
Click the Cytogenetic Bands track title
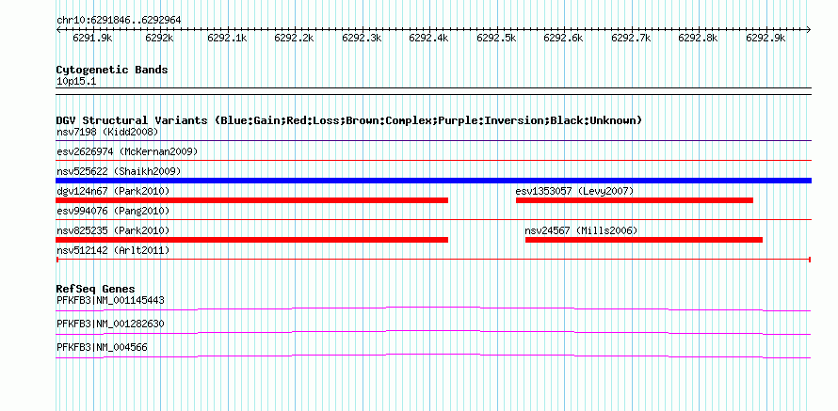(112, 70)
